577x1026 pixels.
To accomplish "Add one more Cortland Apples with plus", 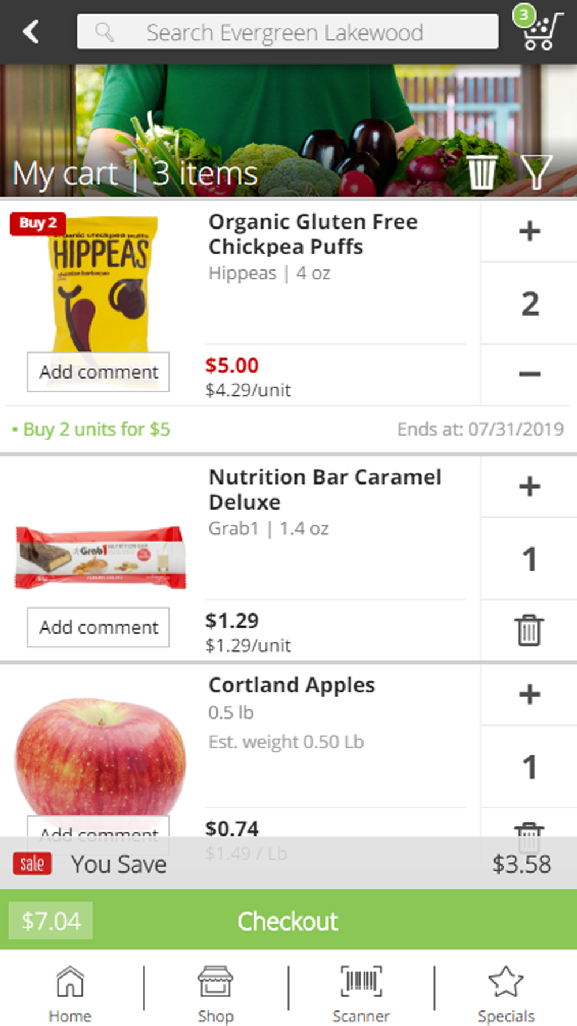I will [x=529, y=695].
